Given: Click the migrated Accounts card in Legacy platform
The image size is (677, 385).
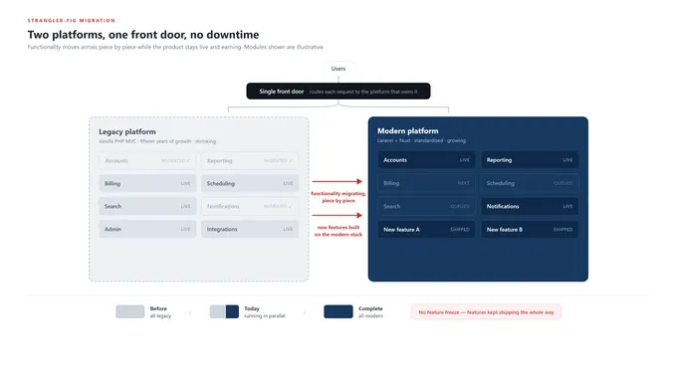Looking at the screenshot, I should [x=147, y=160].
